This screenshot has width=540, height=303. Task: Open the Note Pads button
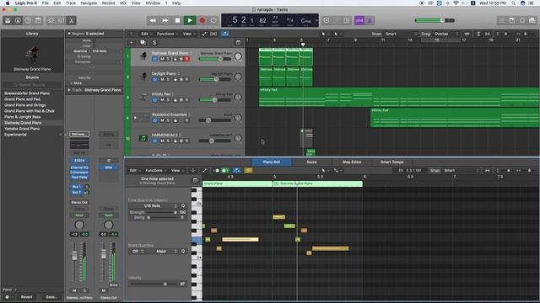512,20
